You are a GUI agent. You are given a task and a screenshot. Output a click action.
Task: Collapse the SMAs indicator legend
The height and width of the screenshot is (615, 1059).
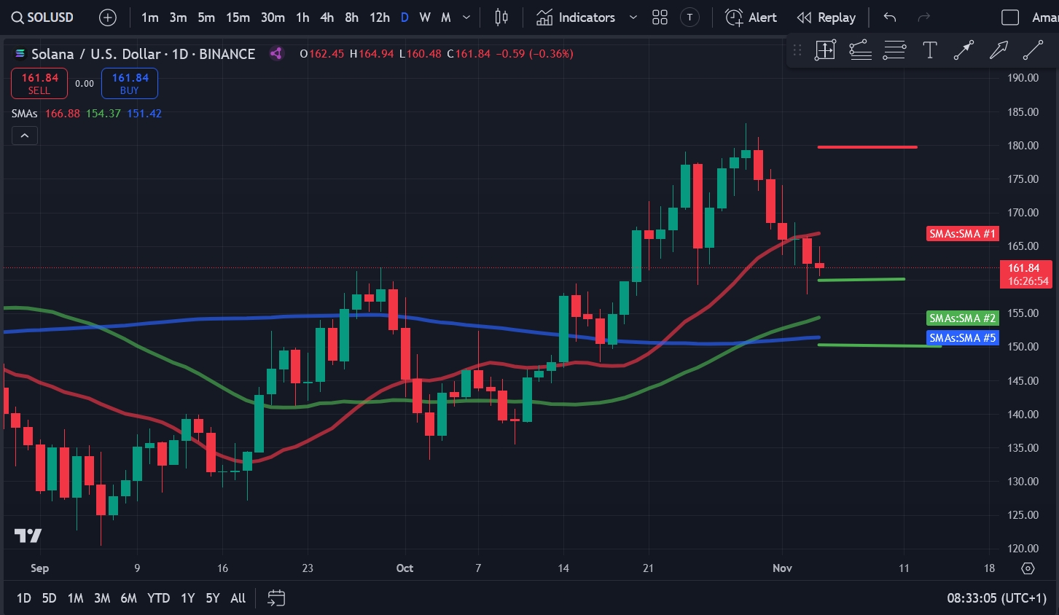(x=24, y=136)
